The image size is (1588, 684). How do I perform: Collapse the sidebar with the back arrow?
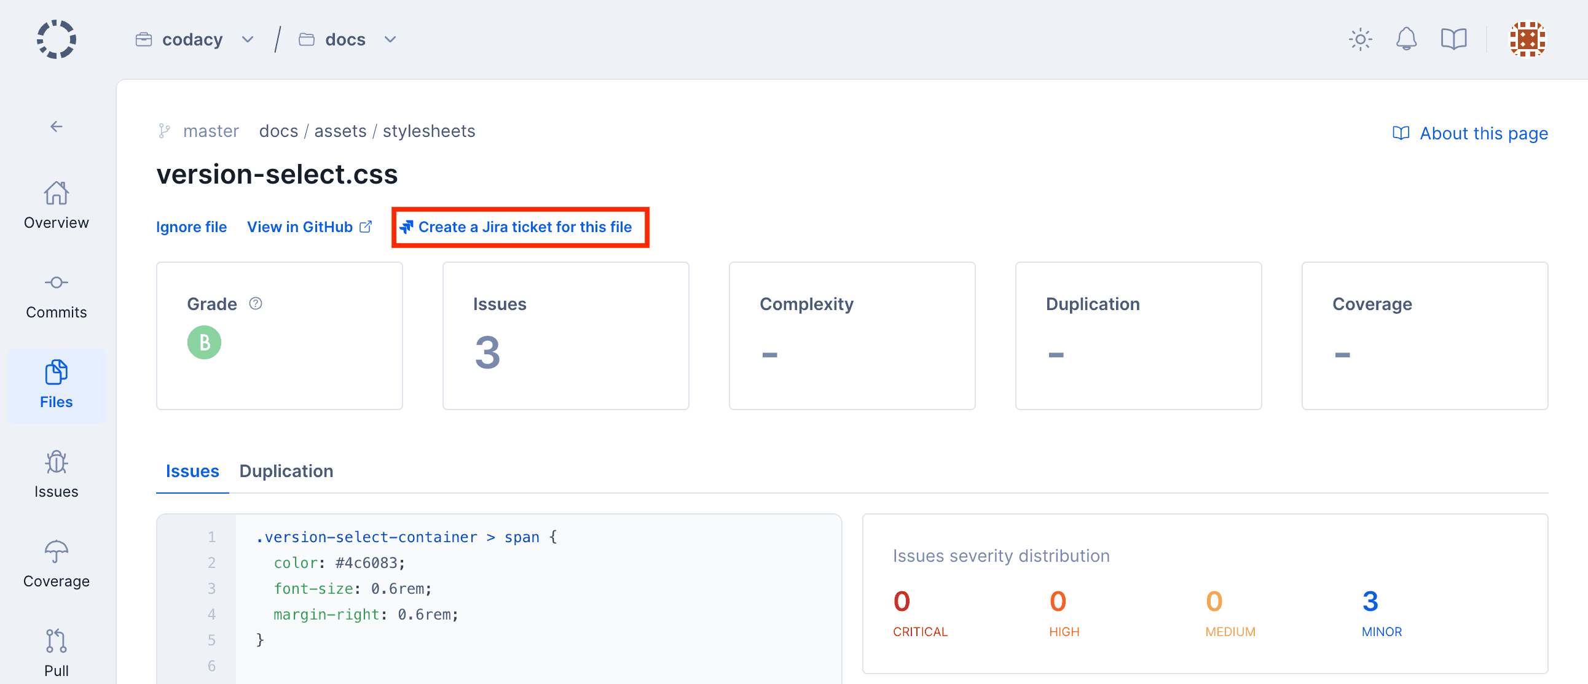coord(56,126)
